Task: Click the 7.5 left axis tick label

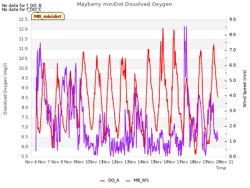Action: pos(25,117)
